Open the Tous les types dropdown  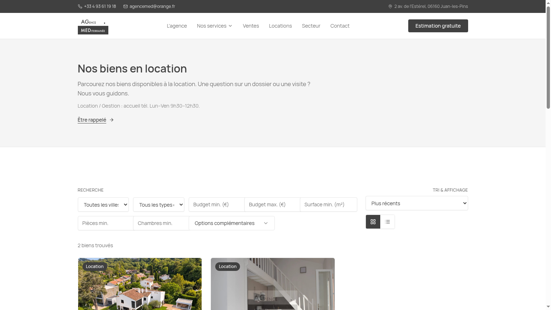click(x=159, y=205)
